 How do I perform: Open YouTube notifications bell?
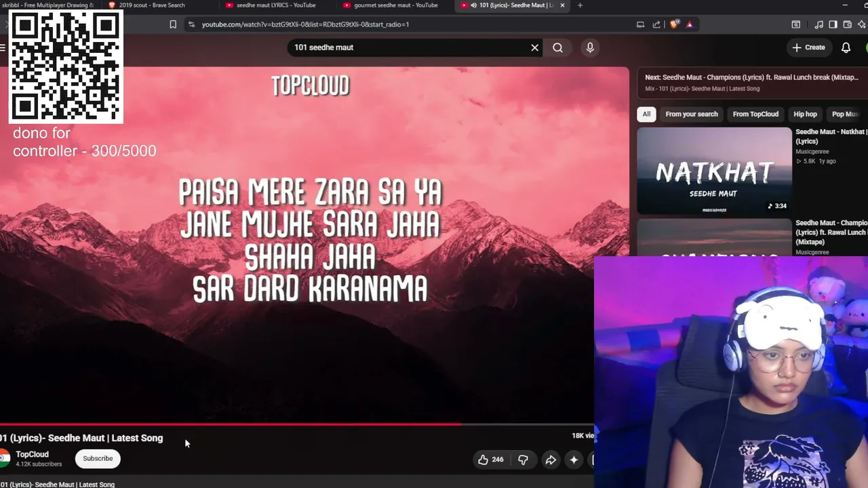846,47
